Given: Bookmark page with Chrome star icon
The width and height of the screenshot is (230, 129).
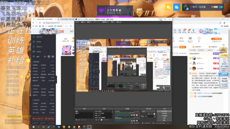Looking at the screenshot, I should point(220,23).
